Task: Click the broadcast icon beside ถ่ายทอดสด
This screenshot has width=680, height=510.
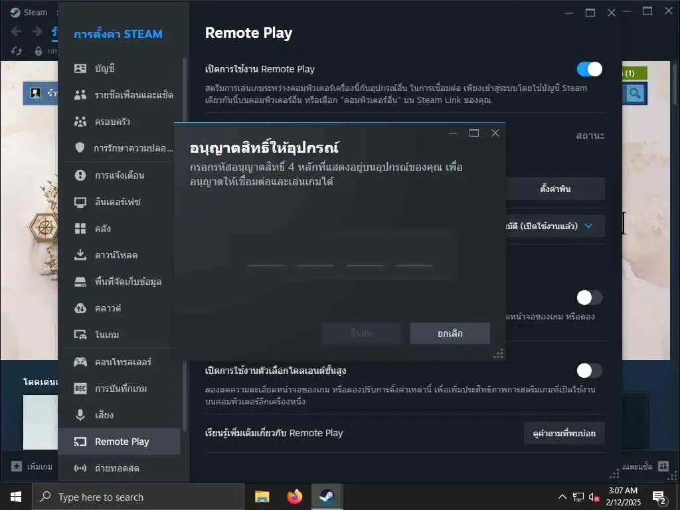Action: [x=80, y=468]
